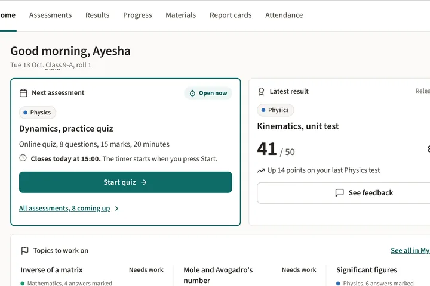
Task: Open All assessments, 8 coming up link
Action: point(64,209)
